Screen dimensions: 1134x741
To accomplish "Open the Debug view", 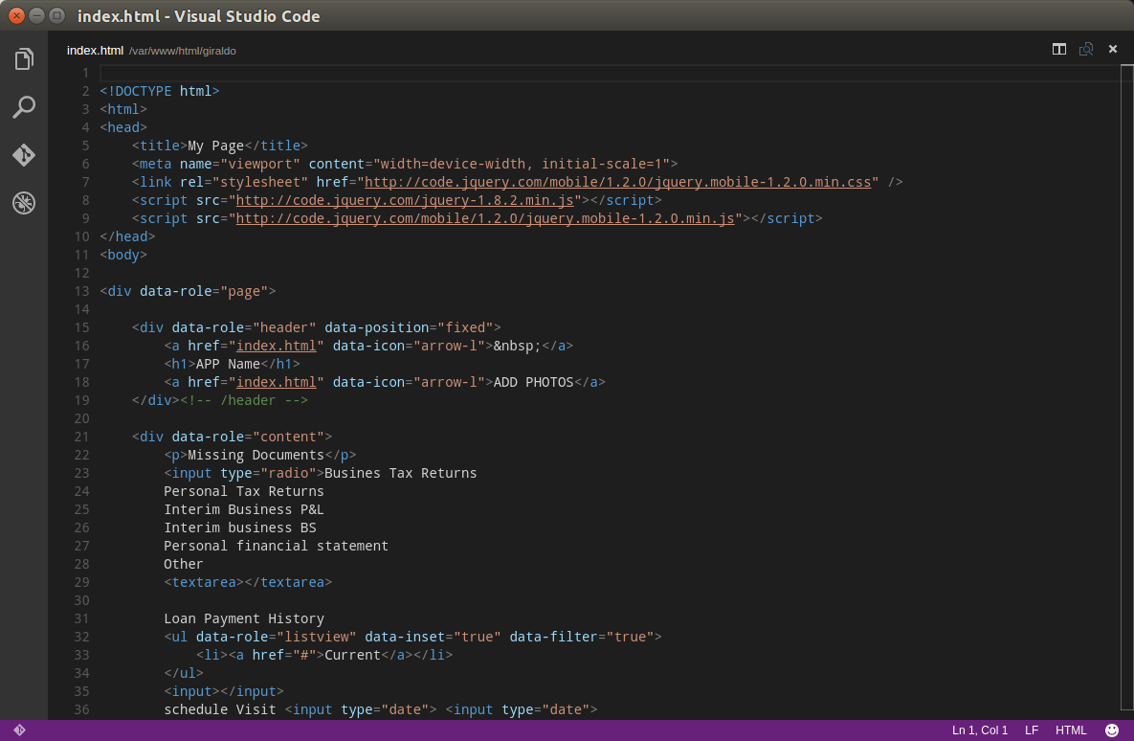I will point(24,203).
